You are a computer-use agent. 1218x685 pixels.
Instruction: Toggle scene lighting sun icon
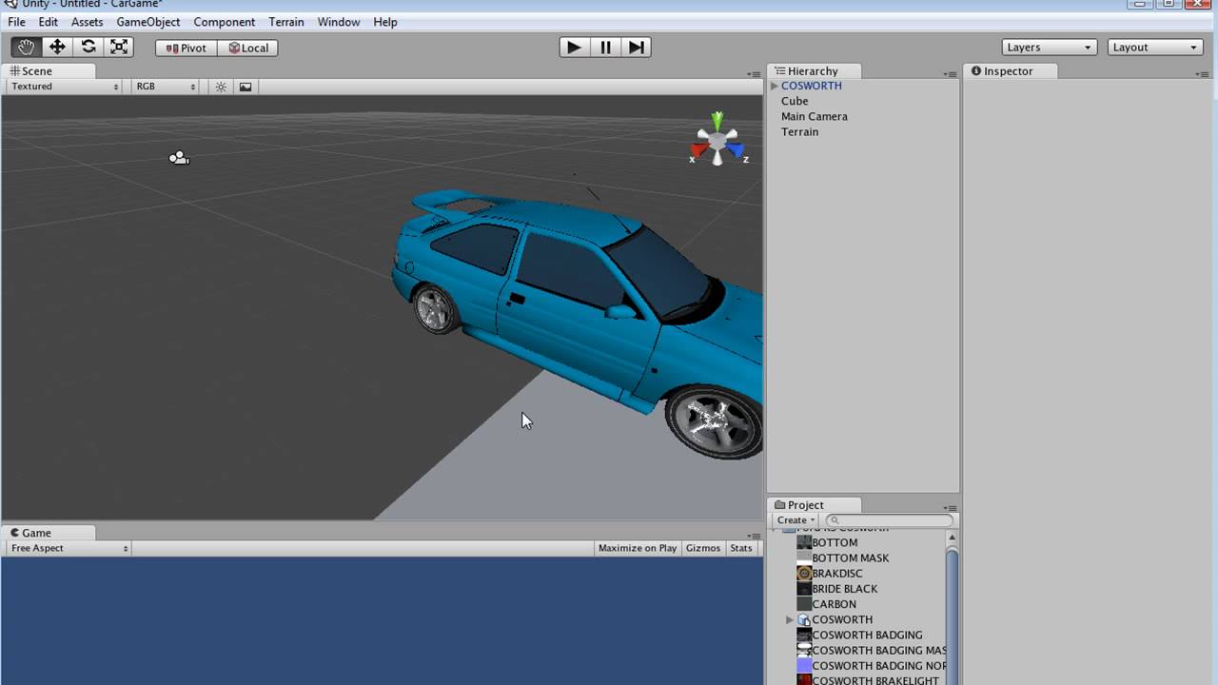click(221, 87)
